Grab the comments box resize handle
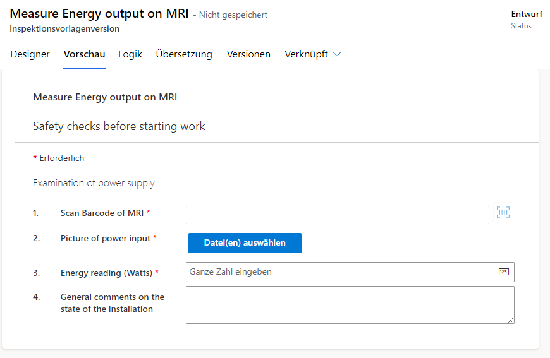The height and width of the screenshot is (358, 550). (511, 320)
